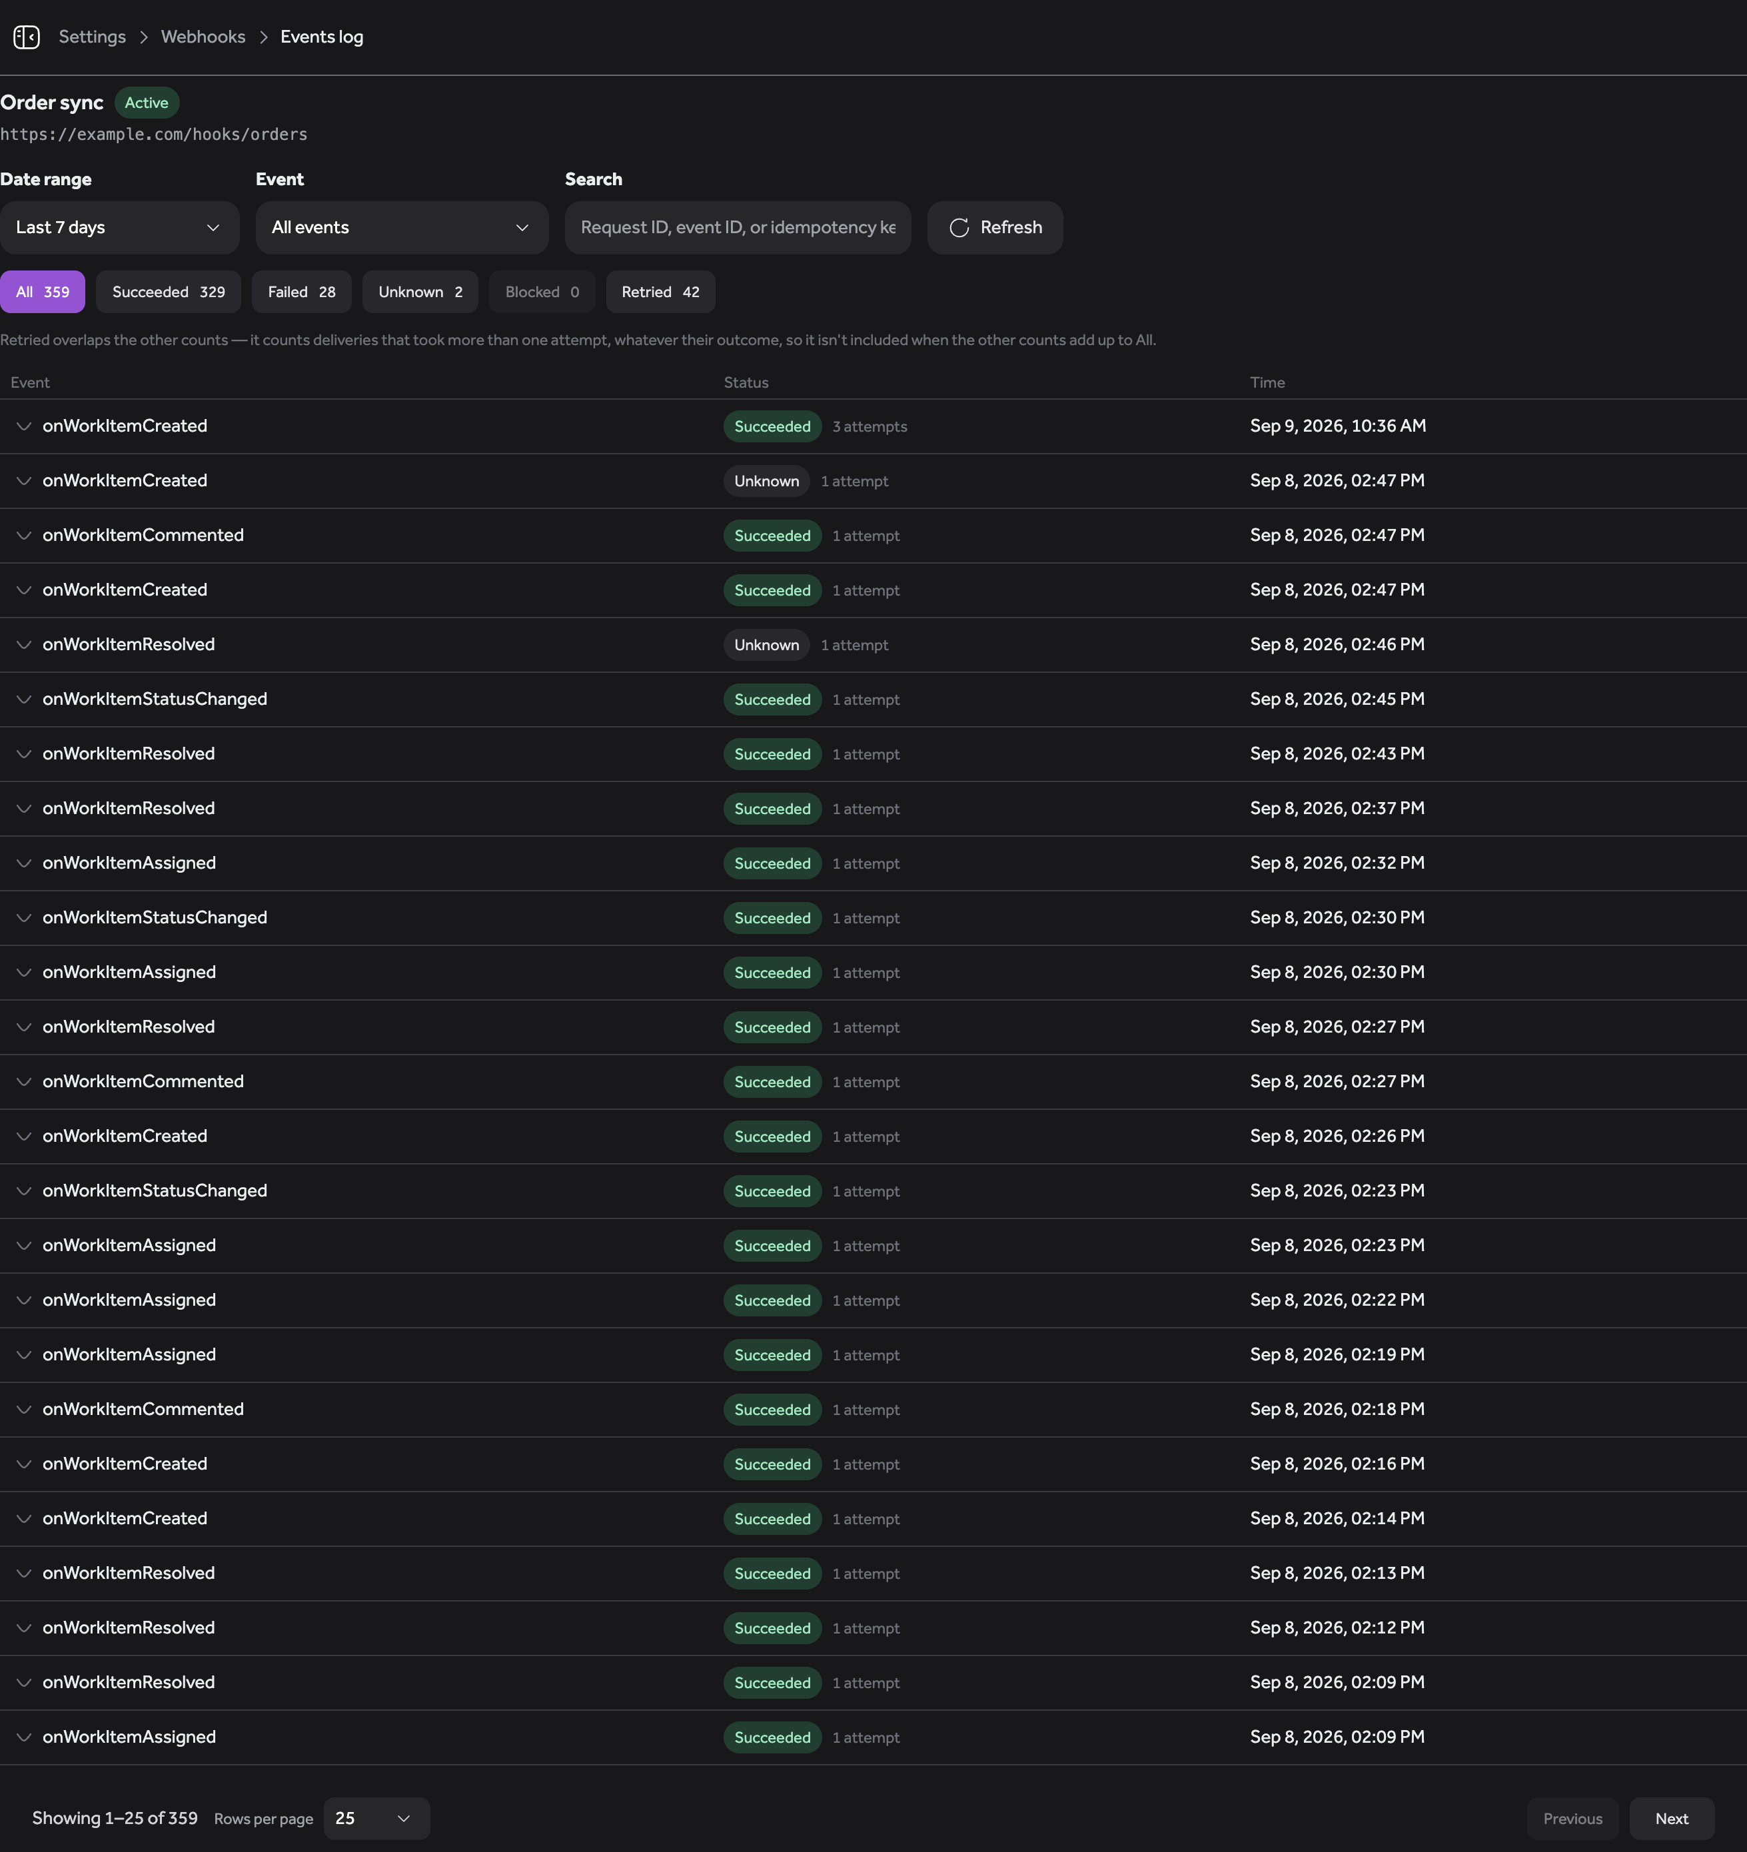Open the All events dropdown
The image size is (1747, 1852).
pyautogui.click(x=402, y=227)
